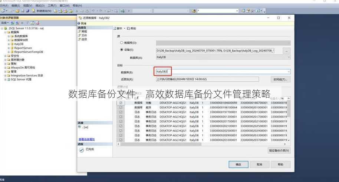Image resolution: width=339 pixels, height=182 pixels.
Task: Click the Open File folder icon in main toolbar
Action: coord(17,11)
